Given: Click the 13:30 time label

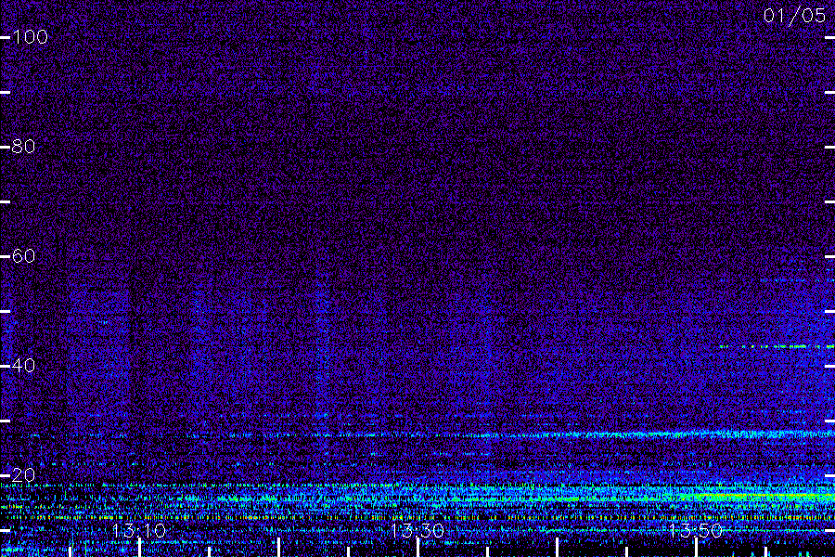Looking at the screenshot, I should coord(417,530).
